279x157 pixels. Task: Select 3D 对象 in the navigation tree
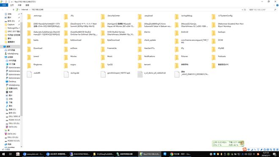coord(11,64)
